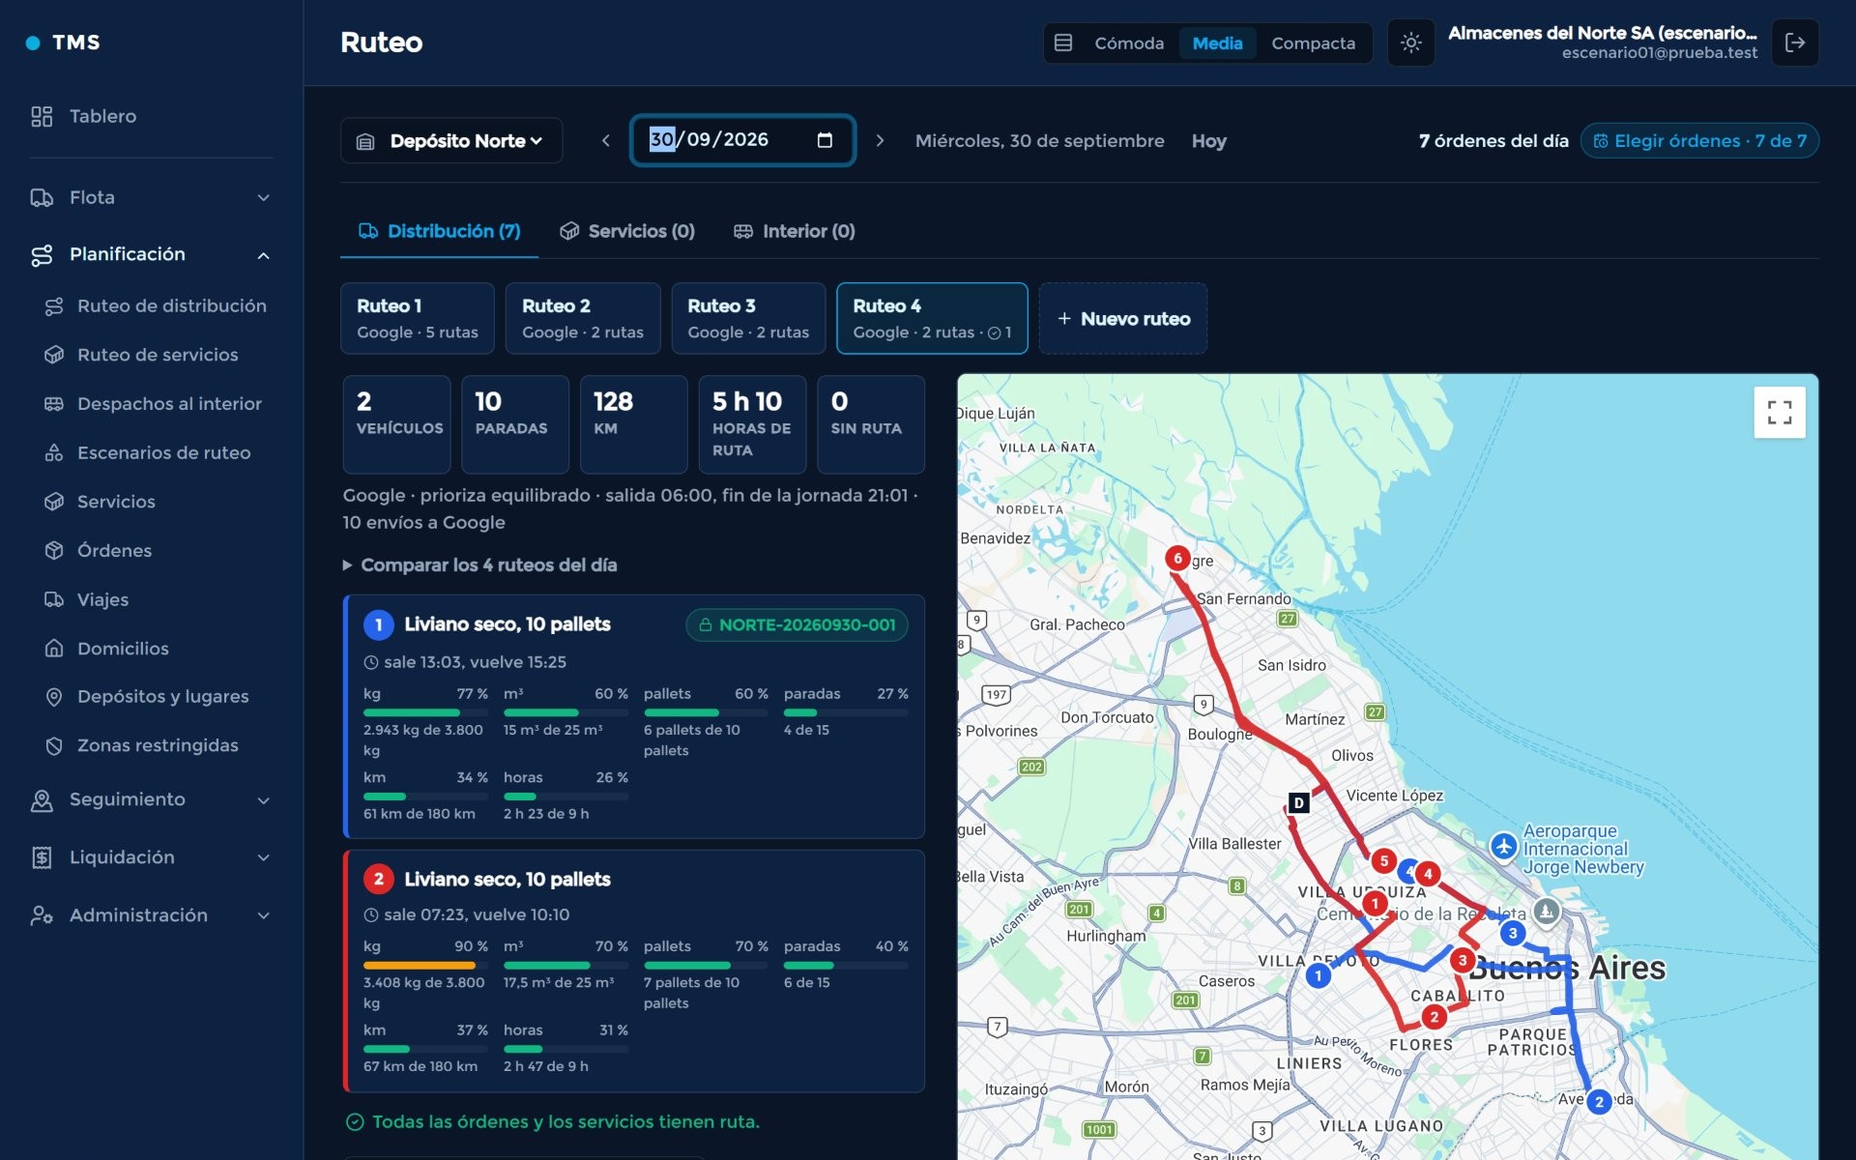Viewport: 1856px width, 1160px height.
Task: Click the Tablero dashboard icon
Action: 42,116
